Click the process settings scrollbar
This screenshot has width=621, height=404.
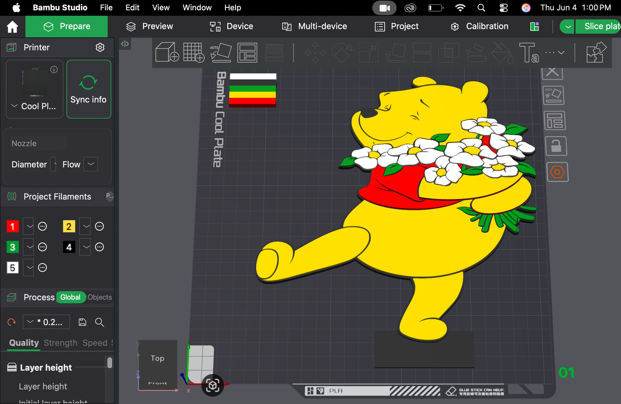coord(110,363)
